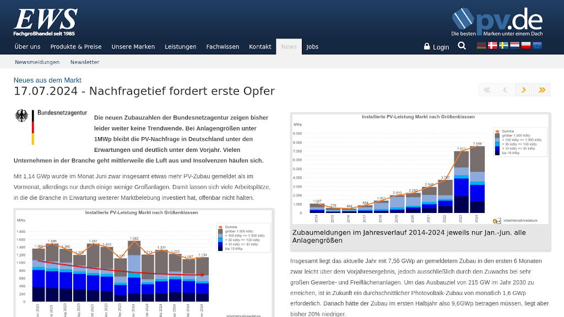Switch language with the Swedish flag
The width and height of the screenshot is (564, 317).
[503, 46]
